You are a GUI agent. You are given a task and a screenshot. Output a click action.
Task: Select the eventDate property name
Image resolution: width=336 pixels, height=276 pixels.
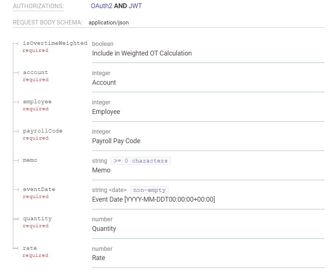point(39,189)
